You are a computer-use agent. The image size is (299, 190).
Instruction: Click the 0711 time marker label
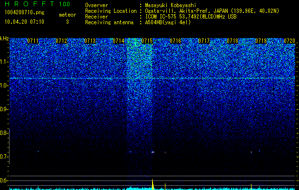(x=33, y=41)
